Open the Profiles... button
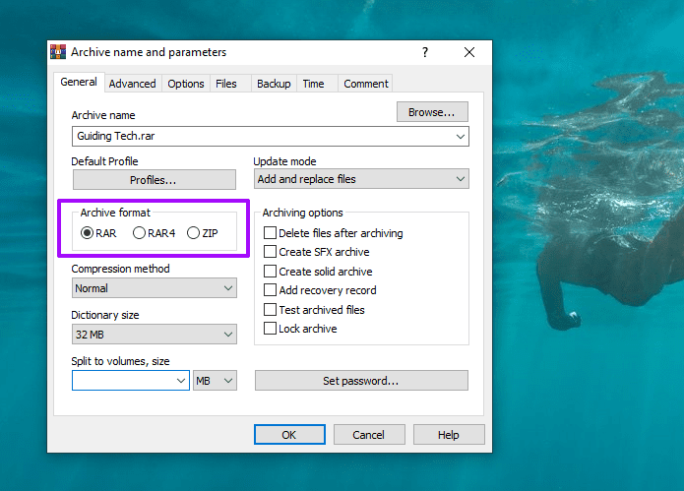The width and height of the screenshot is (684, 491). (x=154, y=180)
